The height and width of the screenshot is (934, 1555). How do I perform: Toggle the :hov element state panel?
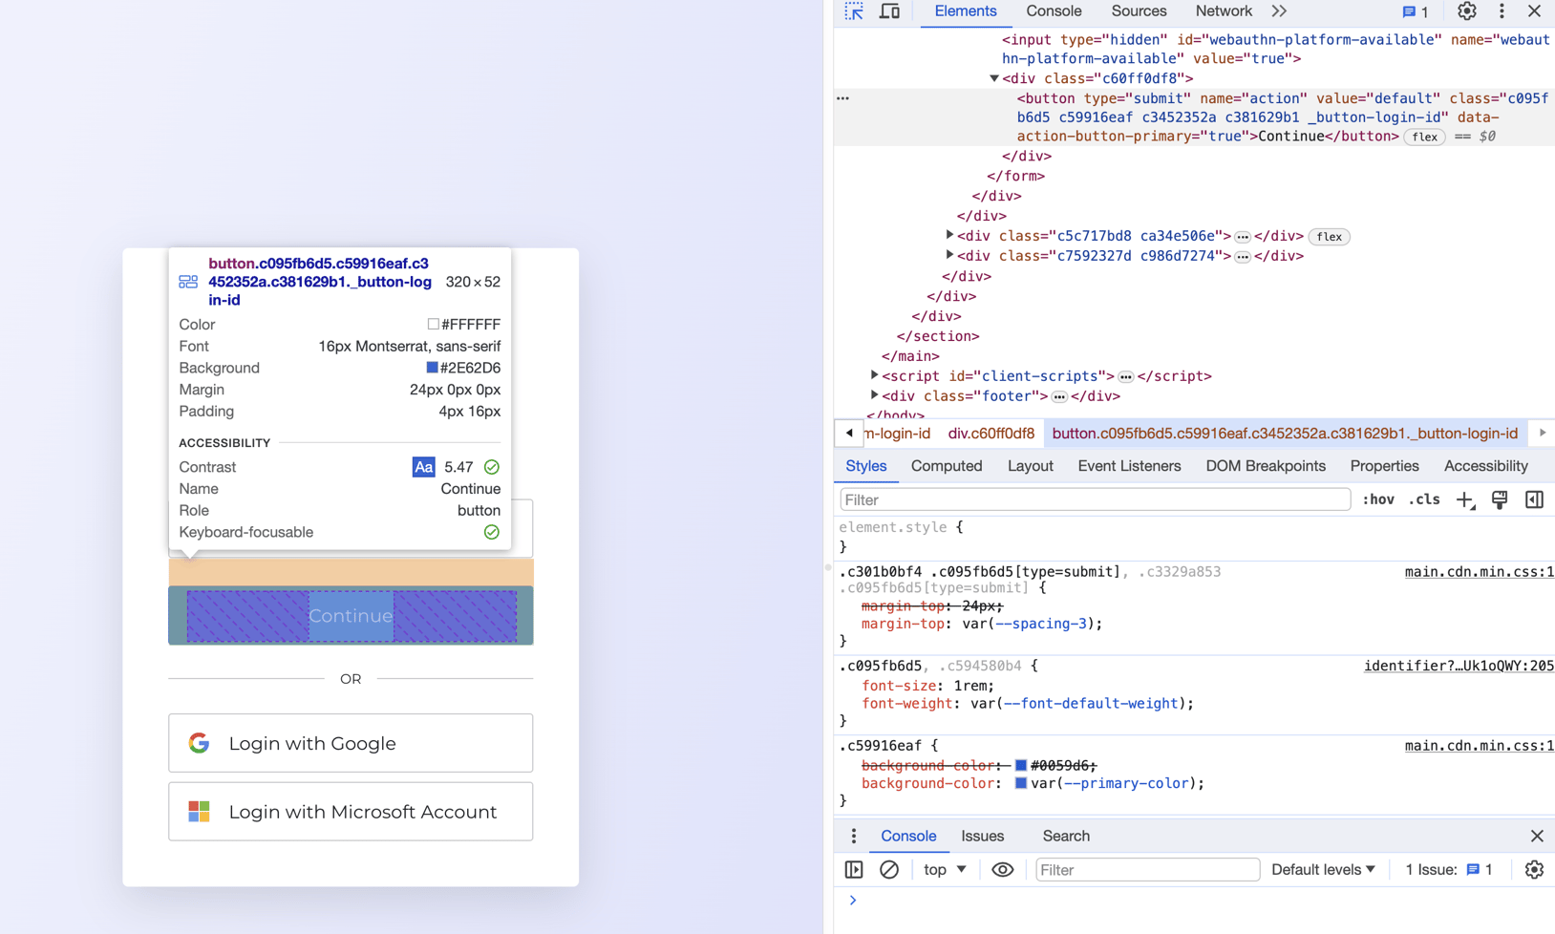pyautogui.click(x=1377, y=499)
